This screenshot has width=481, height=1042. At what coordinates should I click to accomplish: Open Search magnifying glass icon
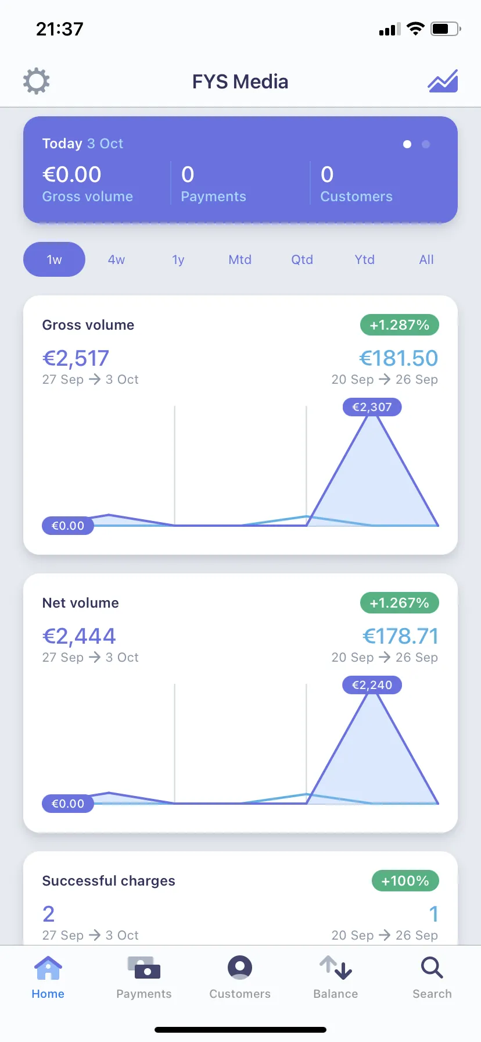(x=432, y=968)
